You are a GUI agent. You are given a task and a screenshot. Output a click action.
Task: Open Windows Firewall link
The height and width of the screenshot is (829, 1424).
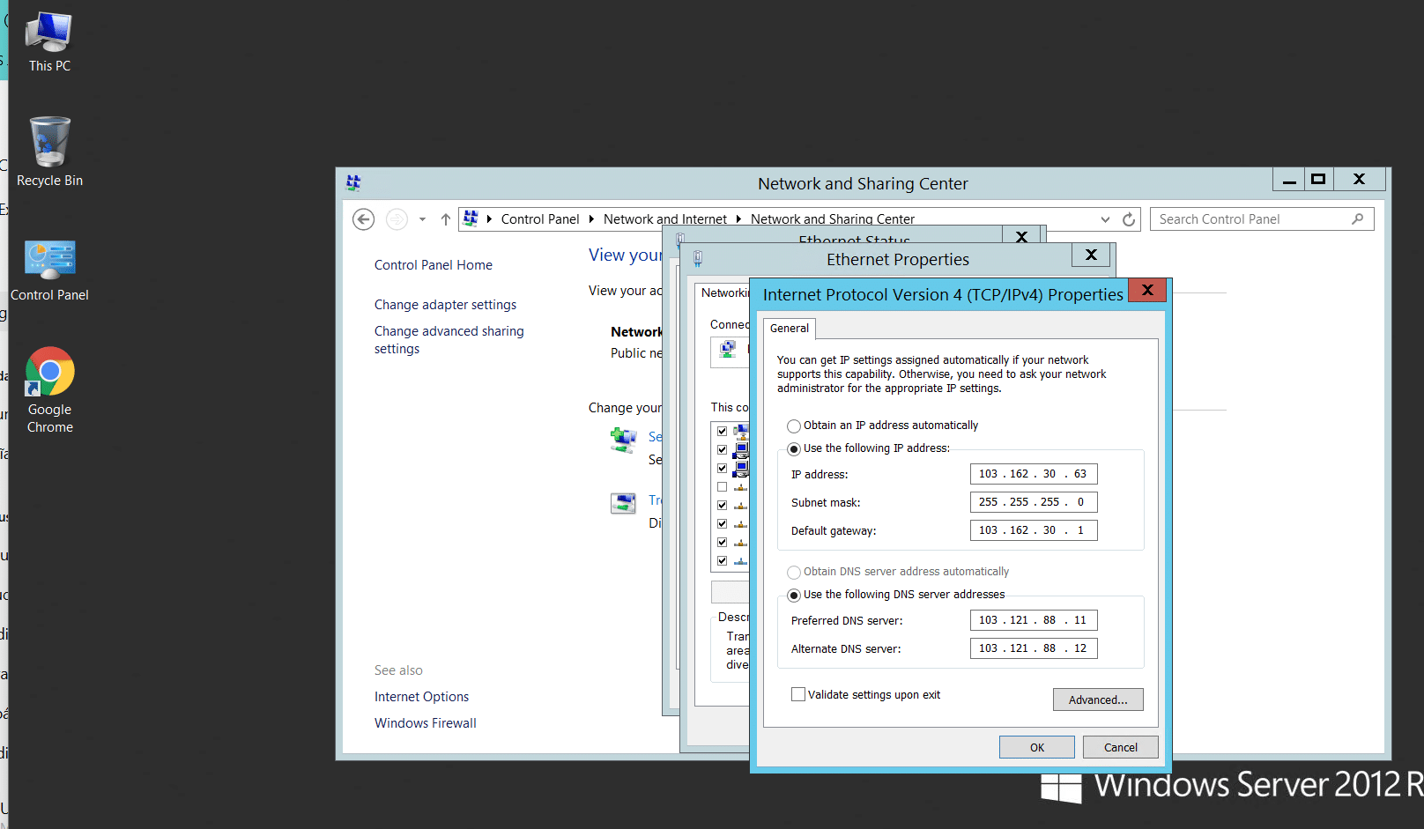pos(425,723)
